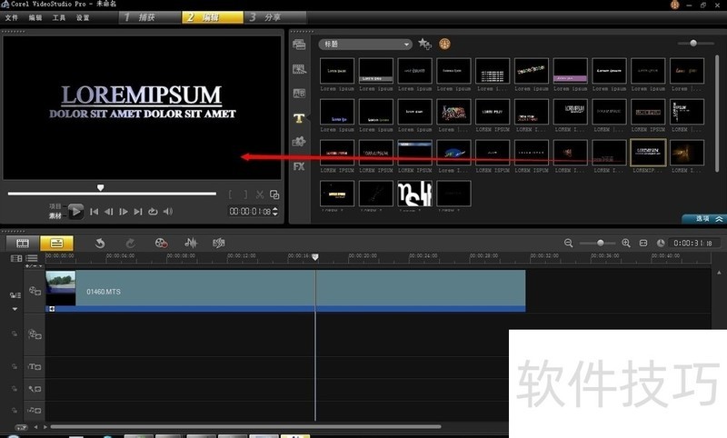This screenshot has height=438, width=727.
Task: Open the Graphic library icon
Action: 299,142
